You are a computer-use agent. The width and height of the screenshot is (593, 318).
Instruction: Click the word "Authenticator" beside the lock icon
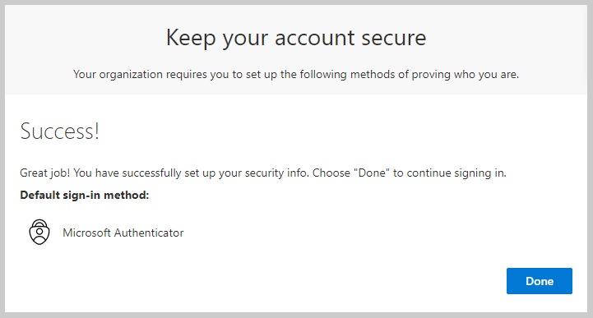pos(149,233)
